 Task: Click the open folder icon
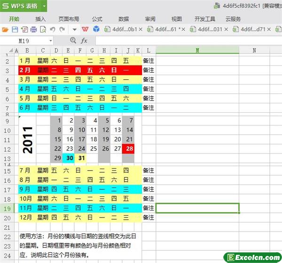point(6,30)
